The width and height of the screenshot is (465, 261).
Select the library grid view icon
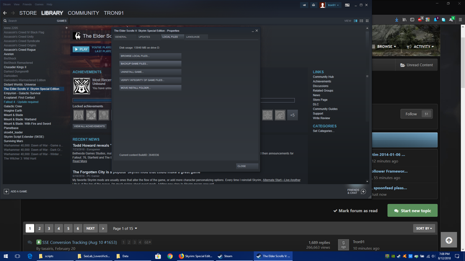(367, 20)
